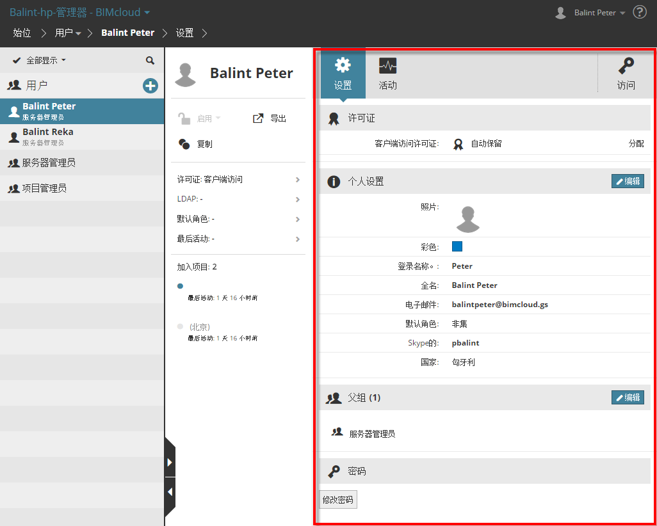The image size is (657, 526).
Task: Add a new user with plus icon
Action: [150, 86]
